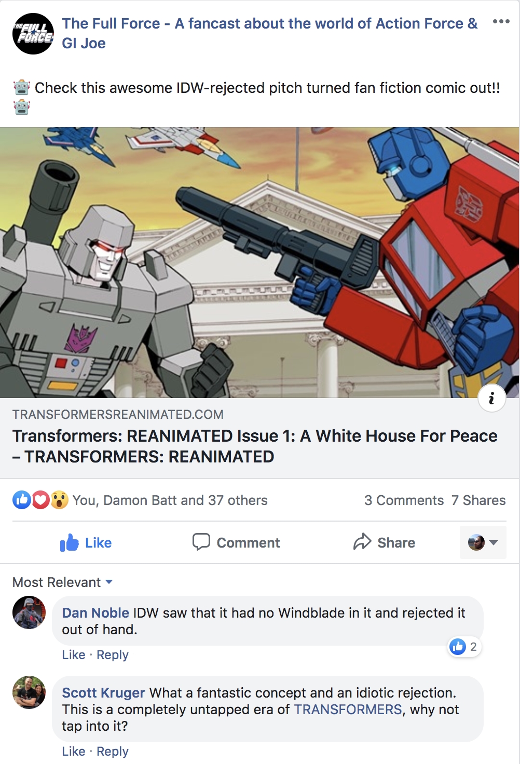Open Scott Kruger's profile picture
Image resolution: width=520 pixels, height=764 pixels.
(29, 692)
